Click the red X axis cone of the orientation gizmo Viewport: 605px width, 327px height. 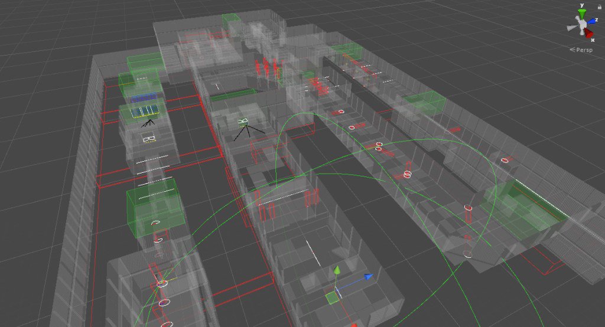pos(589,33)
